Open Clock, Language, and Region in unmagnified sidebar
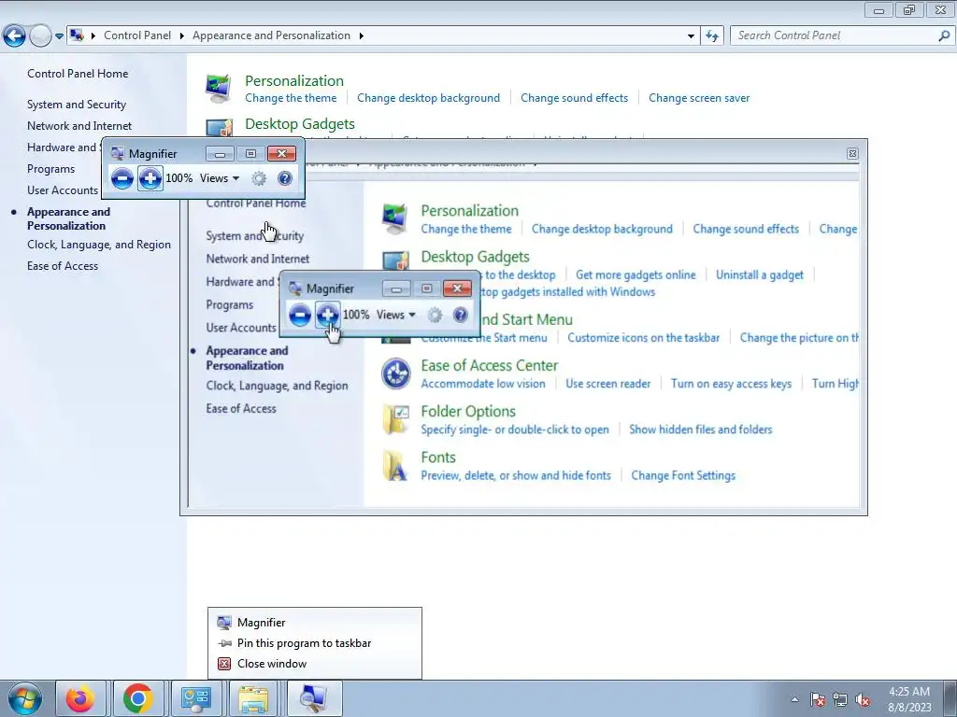Screen dimensions: 957x717 point(99,245)
